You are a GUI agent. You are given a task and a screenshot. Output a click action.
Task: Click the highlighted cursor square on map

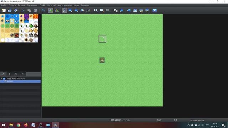tap(102, 39)
